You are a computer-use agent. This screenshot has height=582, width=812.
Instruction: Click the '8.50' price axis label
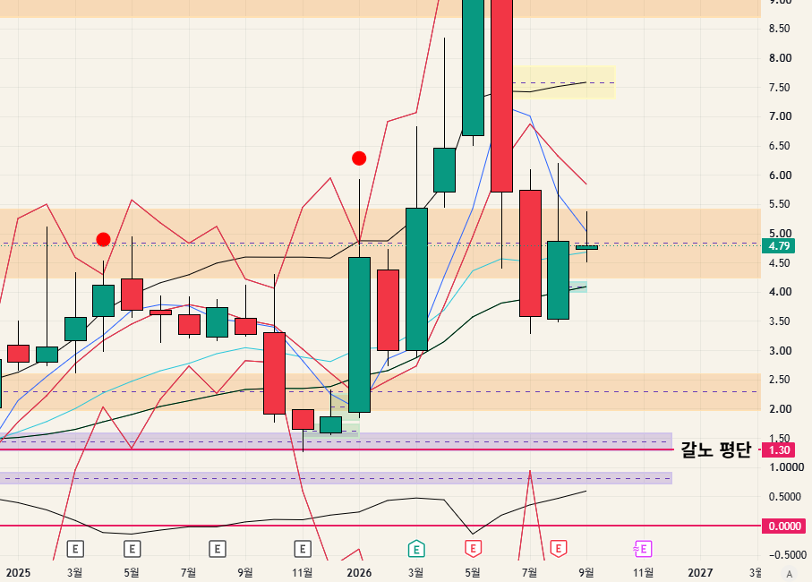(x=780, y=29)
